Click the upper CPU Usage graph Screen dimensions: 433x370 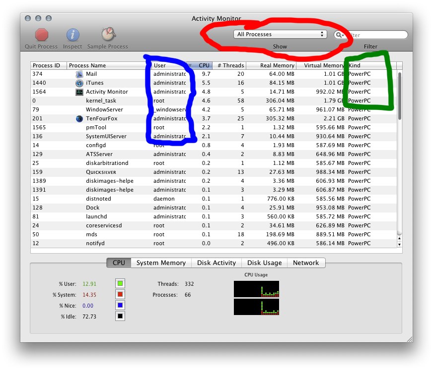[x=256, y=289]
